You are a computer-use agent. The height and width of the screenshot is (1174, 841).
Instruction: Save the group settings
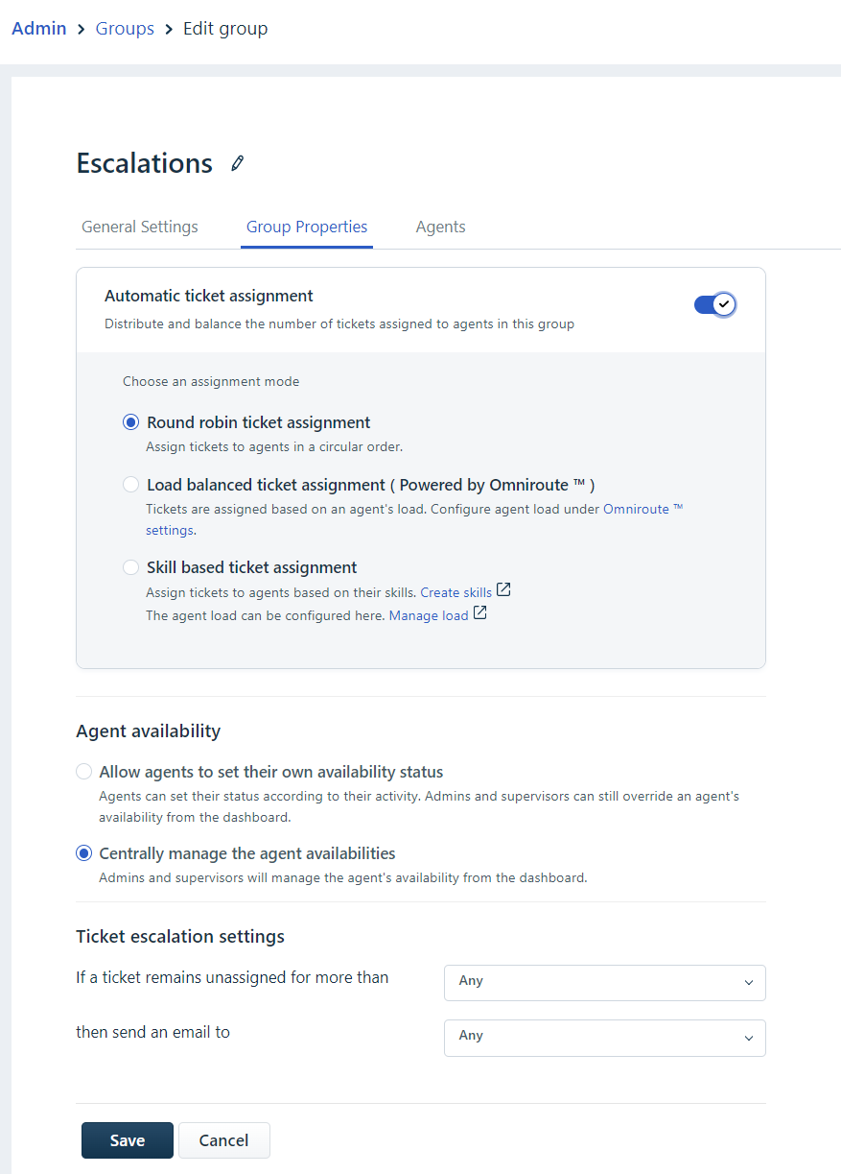tap(127, 1140)
